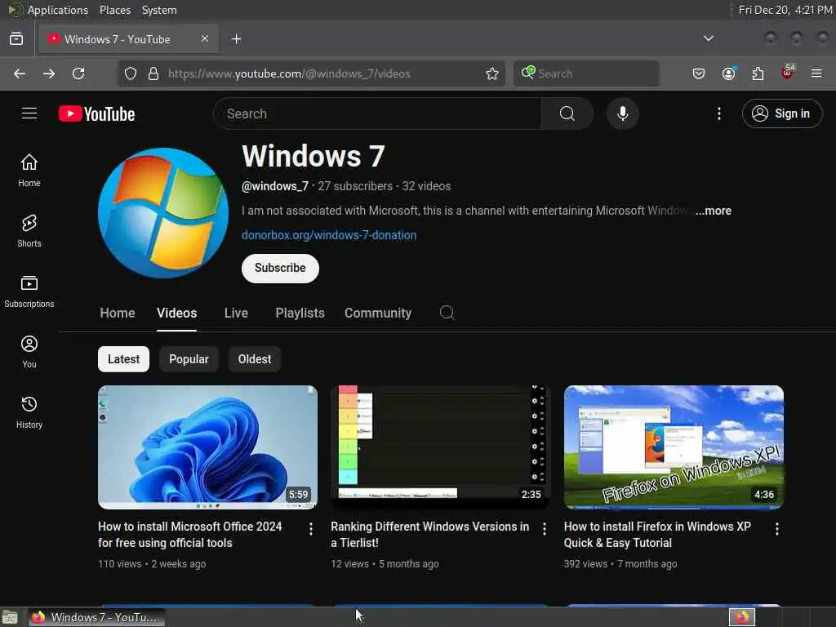Open Shorts from the sidebar
836x627 pixels.
29,231
